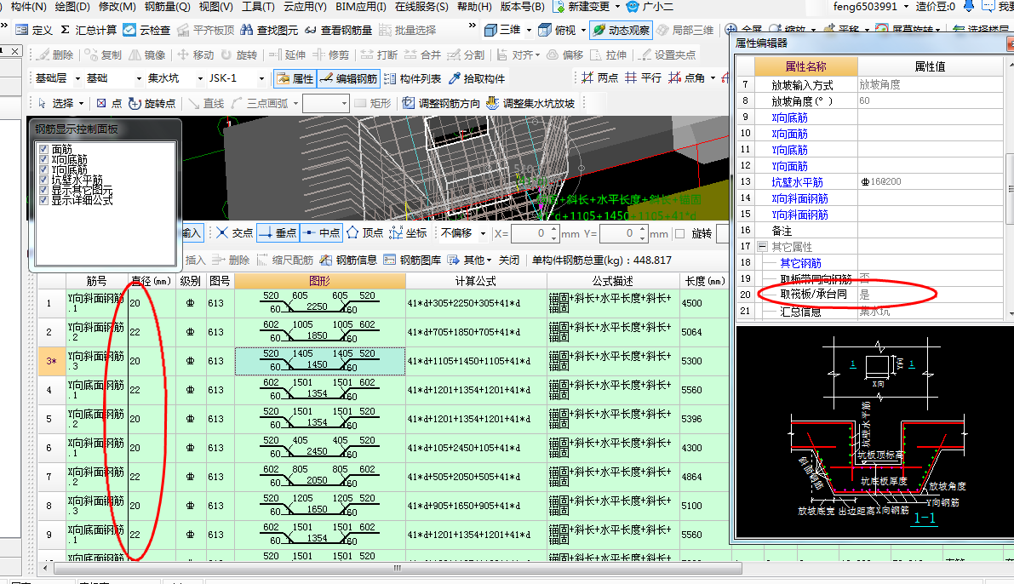This screenshot has width=1014, height=584.
Task: Select row header 3* in rebar table
Action: (51, 361)
